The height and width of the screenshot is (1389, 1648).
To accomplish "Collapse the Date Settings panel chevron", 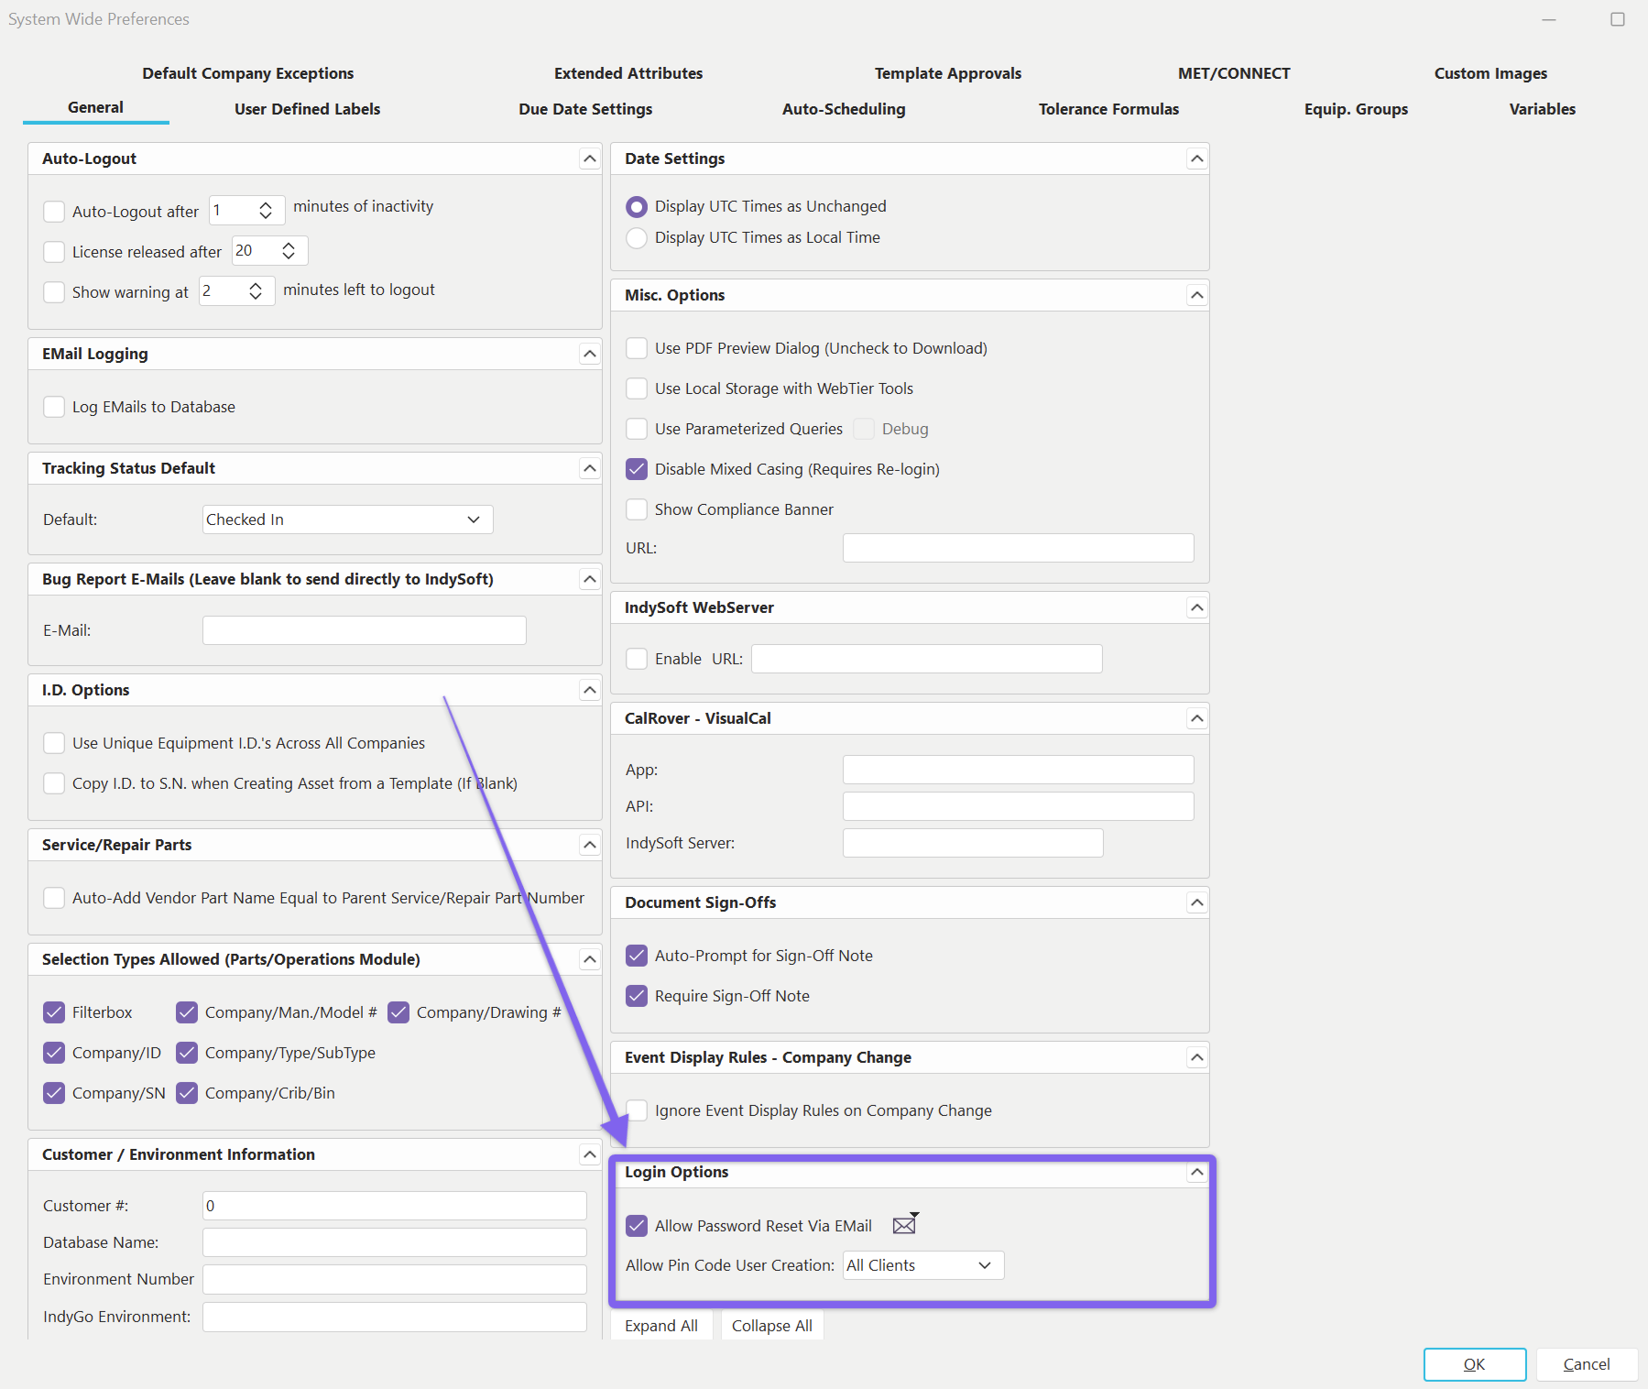I will (x=1195, y=159).
